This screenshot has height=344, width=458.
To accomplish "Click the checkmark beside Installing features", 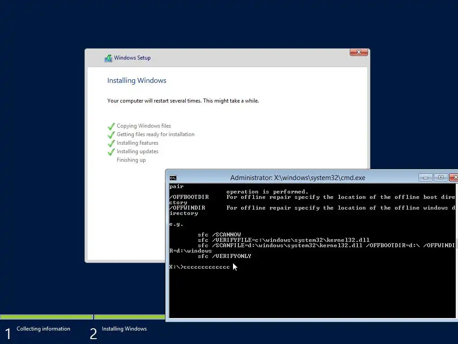I will point(111,143).
